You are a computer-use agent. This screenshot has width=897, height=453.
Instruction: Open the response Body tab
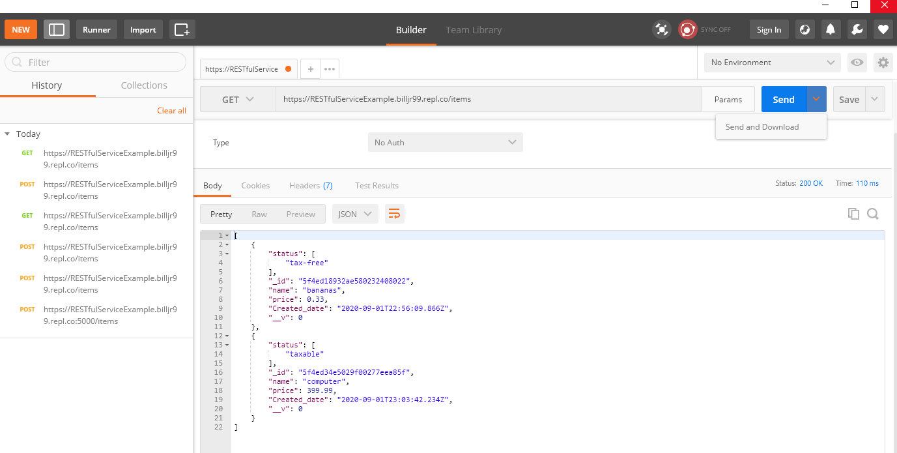tap(212, 185)
